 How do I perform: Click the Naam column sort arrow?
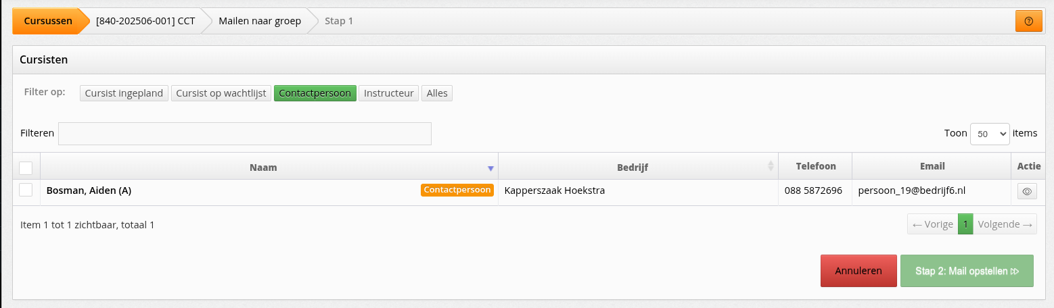tap(491, 167)
